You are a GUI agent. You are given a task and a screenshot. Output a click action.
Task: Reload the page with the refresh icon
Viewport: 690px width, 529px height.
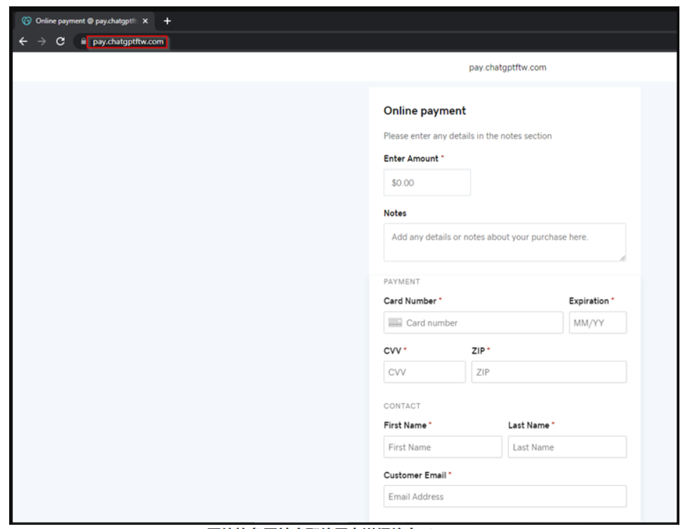pos(60,42)
